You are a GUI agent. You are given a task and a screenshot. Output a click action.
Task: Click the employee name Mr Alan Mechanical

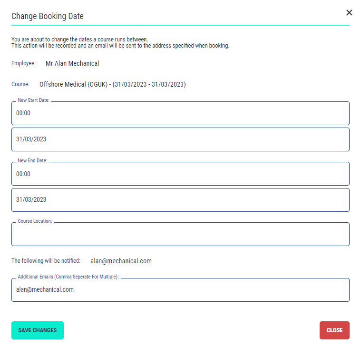(x=72, y=63)
